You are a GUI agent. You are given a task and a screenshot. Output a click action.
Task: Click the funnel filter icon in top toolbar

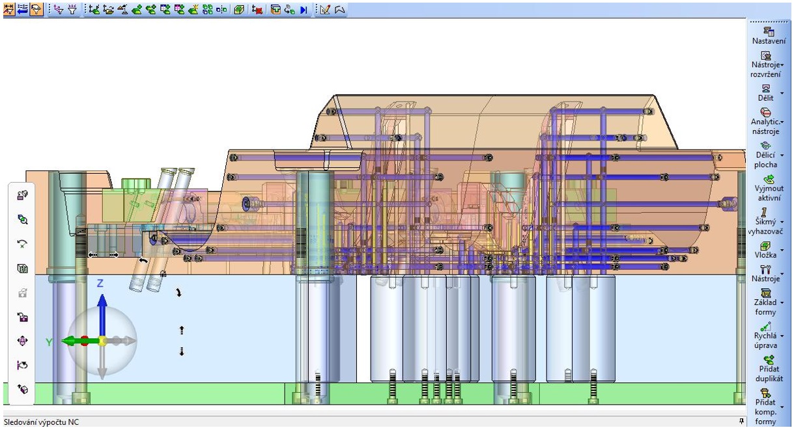pos(72,9)
